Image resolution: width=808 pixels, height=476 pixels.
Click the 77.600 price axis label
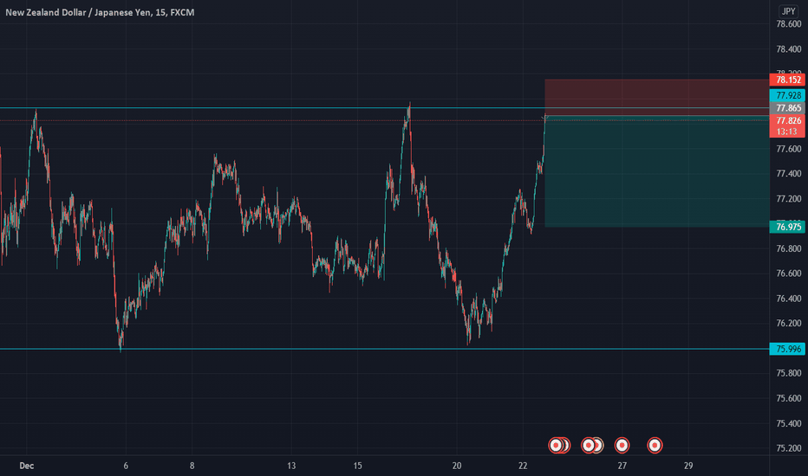tap(788, 149)
